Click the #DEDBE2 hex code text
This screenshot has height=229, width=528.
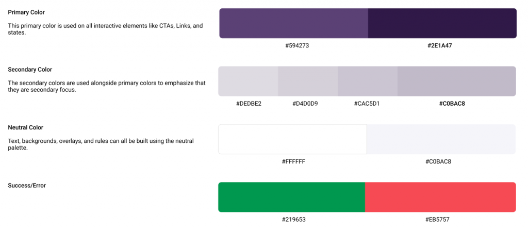click(249, 104)
